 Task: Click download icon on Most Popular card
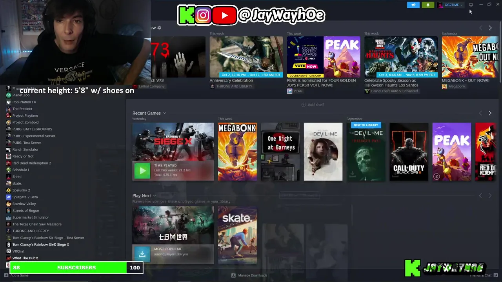click(142, 254)
